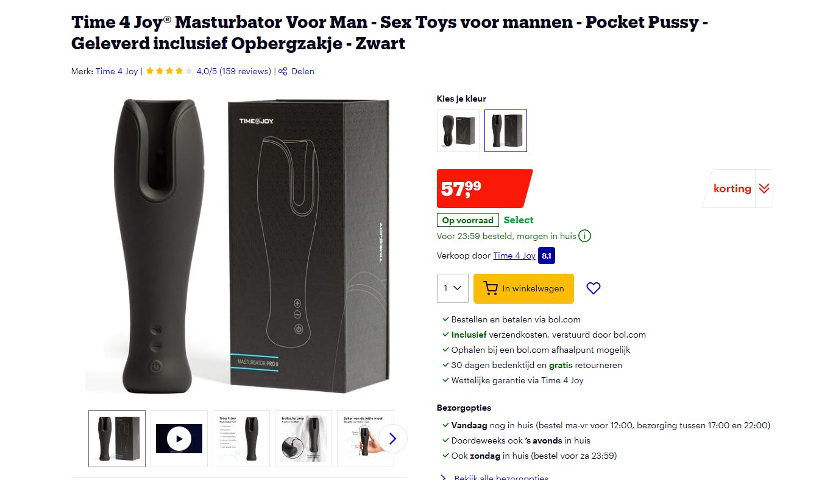Open delivery info circle icon
The height and width of the screenshot is (480, 833).
pyautogui.click(x=584, y=235)
